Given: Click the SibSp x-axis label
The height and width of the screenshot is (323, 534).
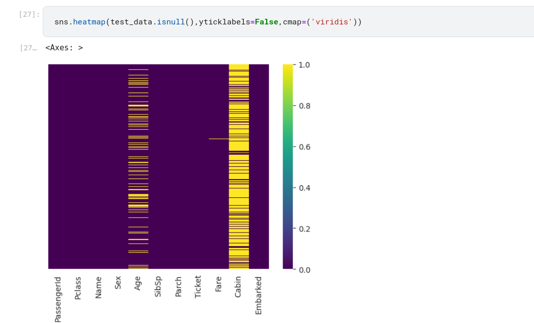Looking at the screenshot, I should [158, 287].
